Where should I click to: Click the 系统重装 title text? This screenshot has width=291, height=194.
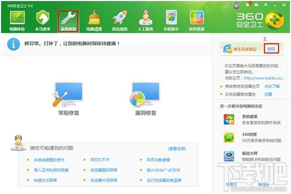coord(250,117)
